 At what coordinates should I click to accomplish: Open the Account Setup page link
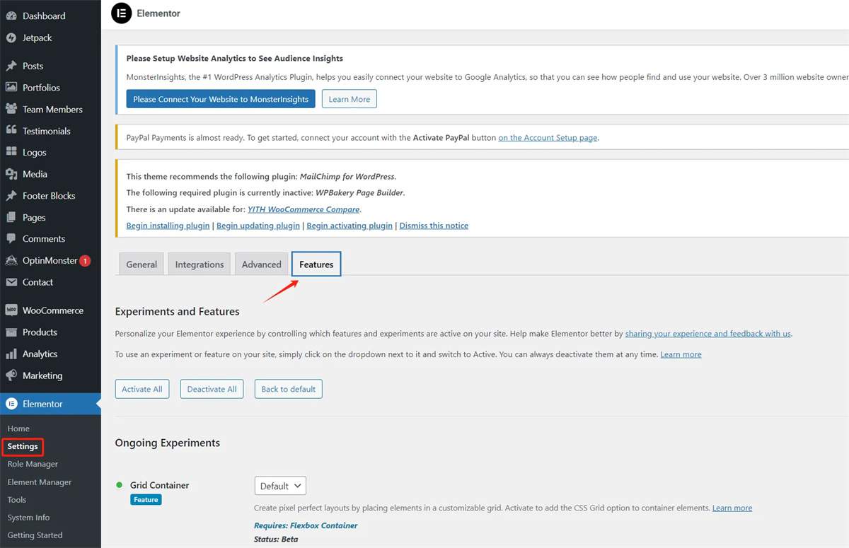tap(548, 138)
